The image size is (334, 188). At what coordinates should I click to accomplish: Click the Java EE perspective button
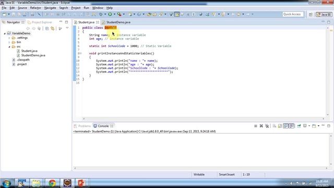tap(324, 15)
